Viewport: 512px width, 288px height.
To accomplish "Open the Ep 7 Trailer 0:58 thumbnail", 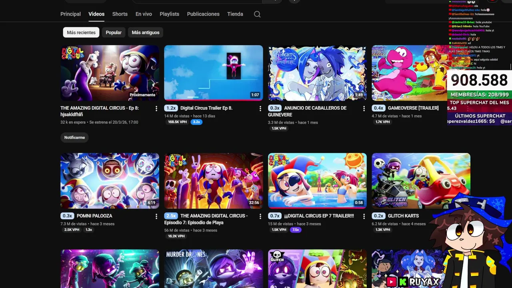I will (x=317, y=181).
